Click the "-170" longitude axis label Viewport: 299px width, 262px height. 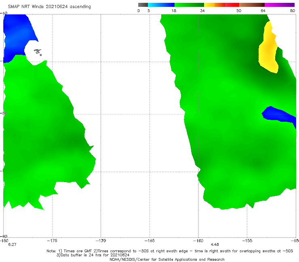click(101, 241)
